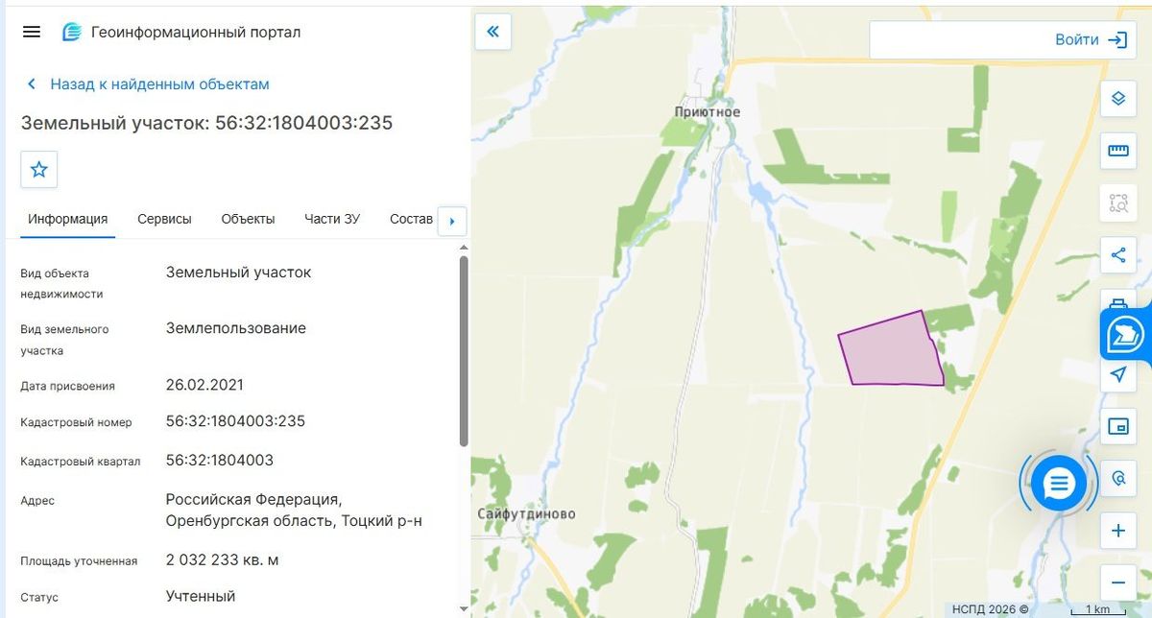This screenshot has width=1152, height=618.
Task: Open the hamburger main menu
Action: click(x=32, y=32)
